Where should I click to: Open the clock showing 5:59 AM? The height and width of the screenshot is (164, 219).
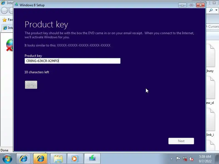click(x=205, y=159)
